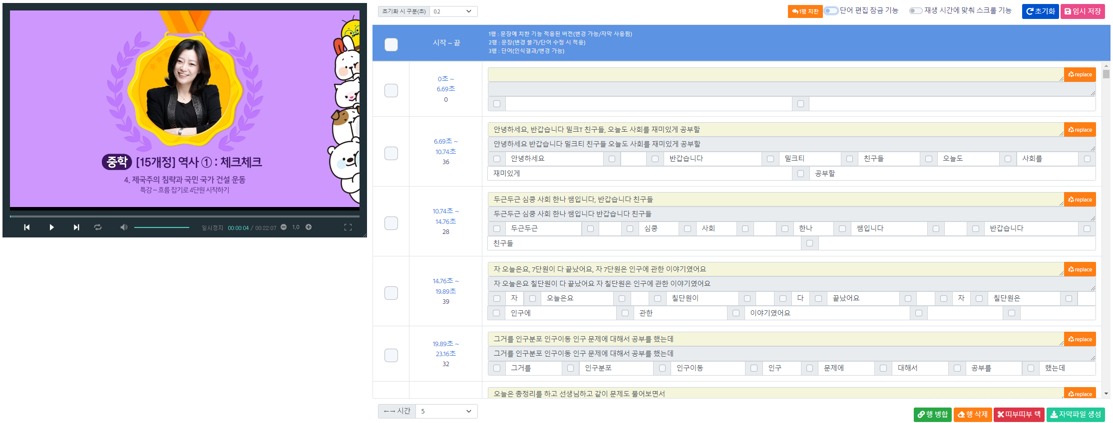Click the word field 끝났어요
Screen dimensions: 1113x423
[863, 298]
